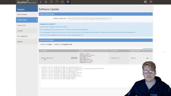The height and width of the screenshot is (96, 171).
Task: Click the Upgrade to CentOS 7 heading
Action: coord(48,24)
